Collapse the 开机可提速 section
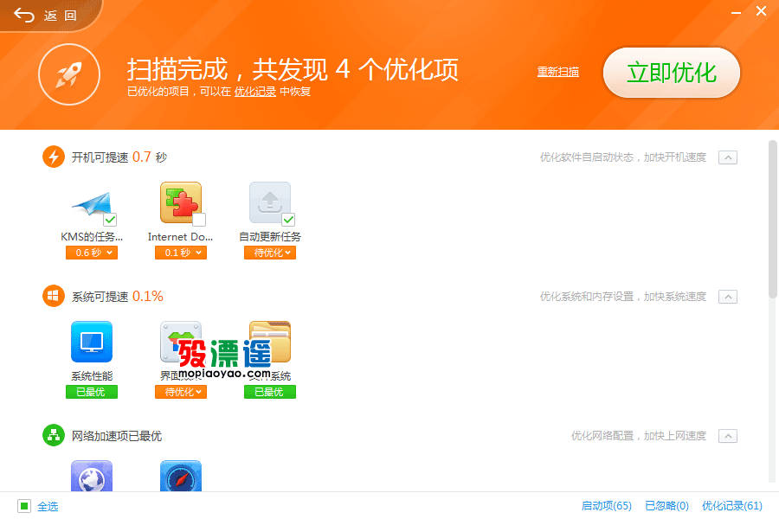This screenshot has height=519, width=779. tap(728, 157)
